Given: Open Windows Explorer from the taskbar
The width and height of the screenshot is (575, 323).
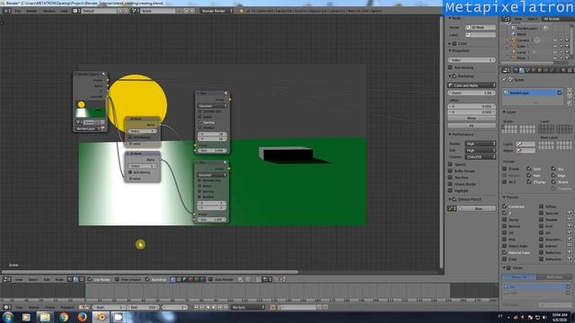Looking at the screenshot, I should (x=45, y=317).
